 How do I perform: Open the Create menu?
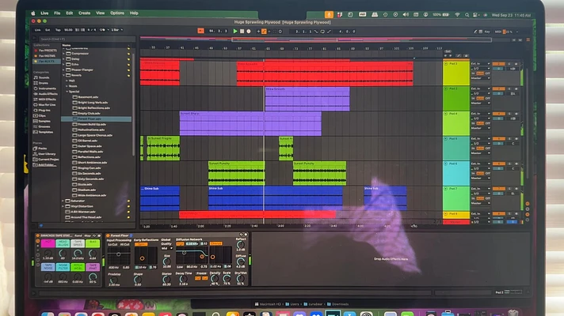tap(85, 13)
